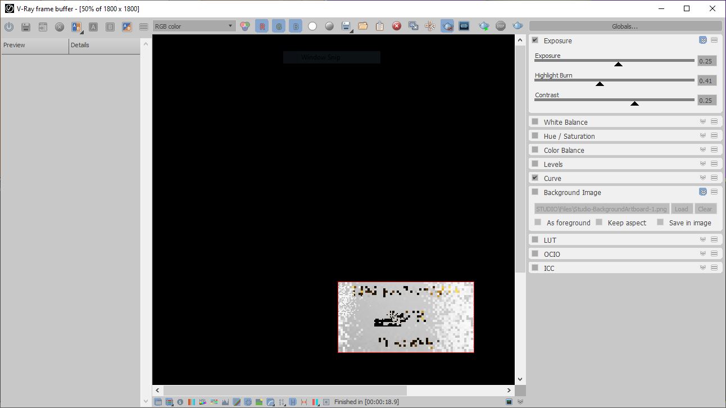Open the ICC rollout options menu
Viewport: 726px width, 408px height.
(x=714, y=268)
